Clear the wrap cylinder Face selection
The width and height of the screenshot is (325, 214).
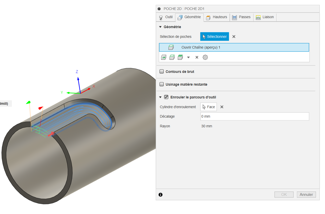(222, 107)
